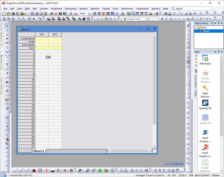Image resolution: width=224 pixels, height=177 pixels.
Task: Select the Sheet1 tab in Book1
Action: 39,151
